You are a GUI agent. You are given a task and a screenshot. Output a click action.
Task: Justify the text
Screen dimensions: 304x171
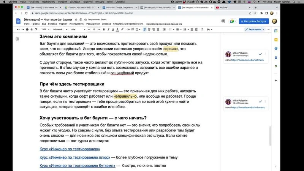pyautogui.click(x=158, y=30)
